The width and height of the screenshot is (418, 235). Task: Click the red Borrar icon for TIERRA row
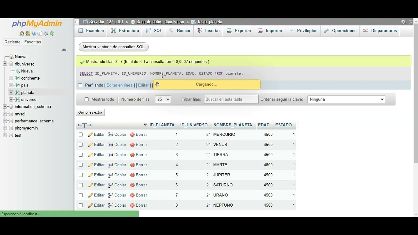click(x=132, y=155)
